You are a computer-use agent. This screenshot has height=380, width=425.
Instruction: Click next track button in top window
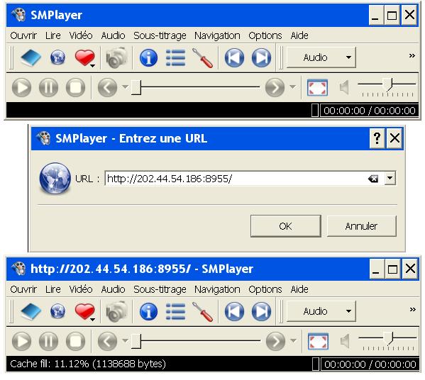[x=261, y=57]
